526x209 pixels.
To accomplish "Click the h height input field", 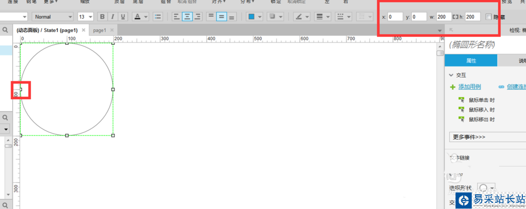I will pos(473,17).
